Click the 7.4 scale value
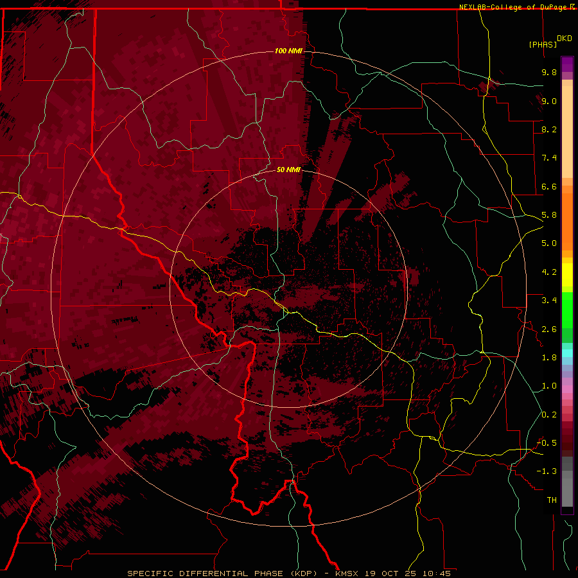The width and height of the screenshot is (578, 578). (x=549, y=158)
